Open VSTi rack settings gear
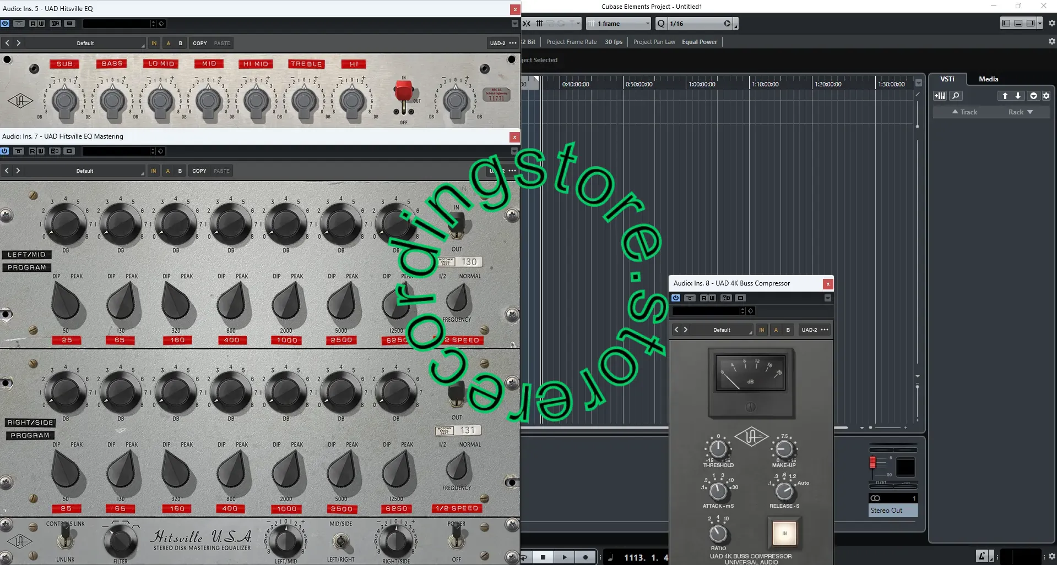Image resolution: width=1057 pixels, height=565 pixels. tap(1046, 96)
